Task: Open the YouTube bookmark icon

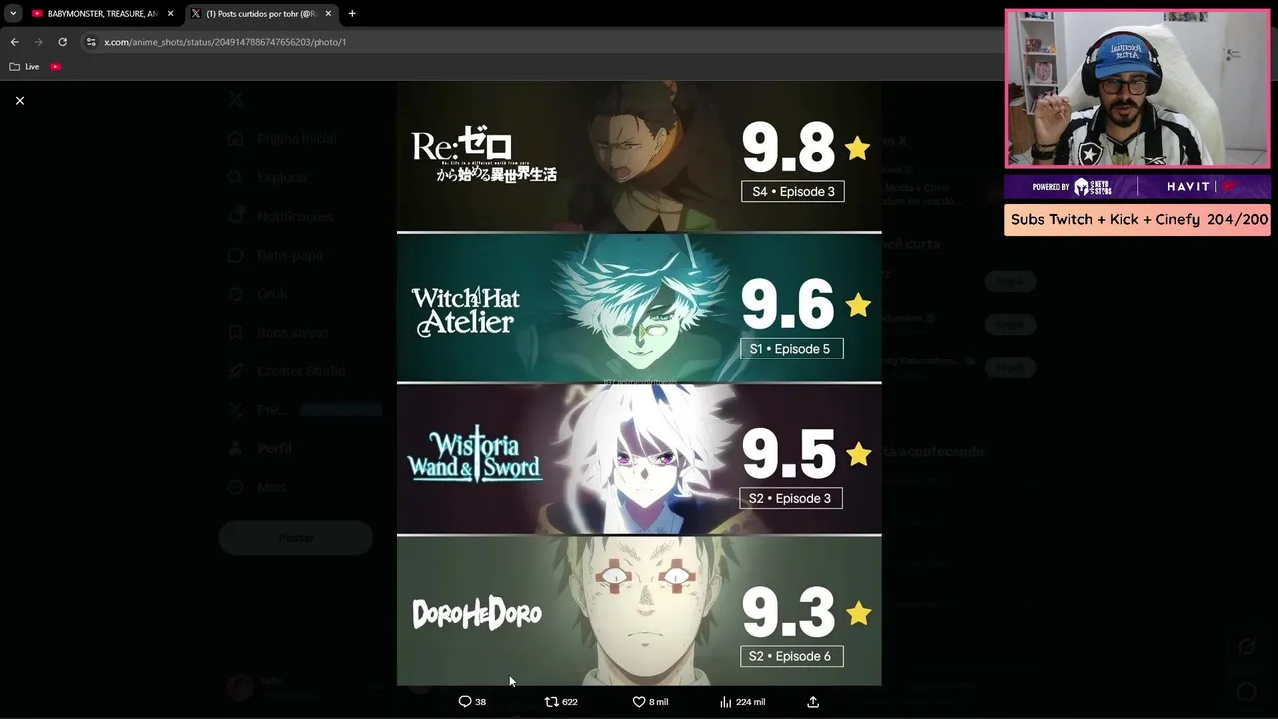Action: tap(56, 67)
